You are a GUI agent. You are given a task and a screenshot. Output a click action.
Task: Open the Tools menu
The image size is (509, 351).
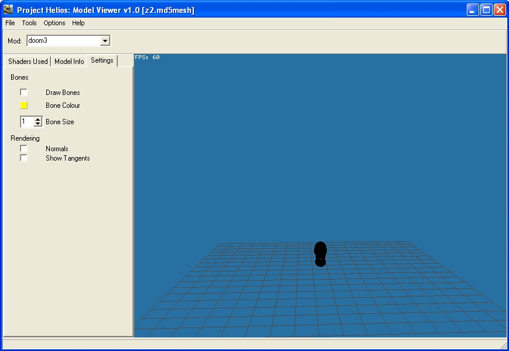(x=29, y=23)
